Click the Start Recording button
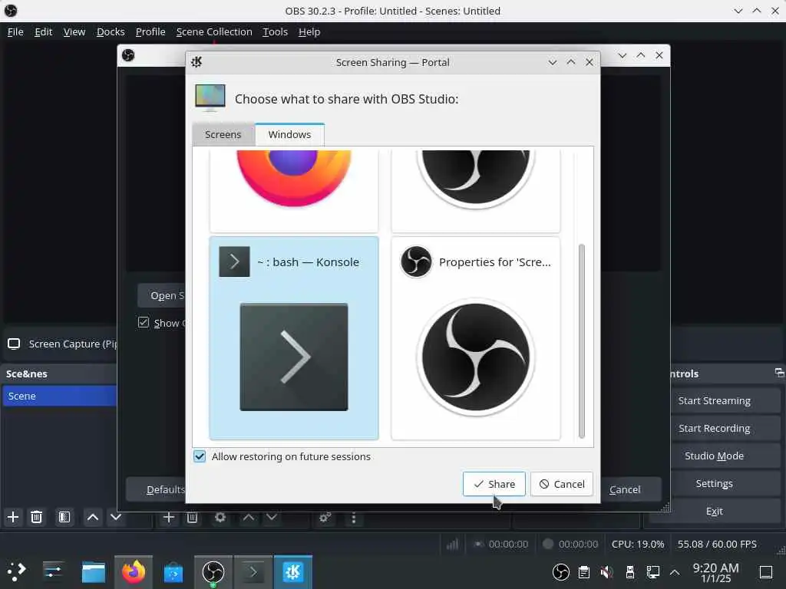 pyautogui.click(x=715, y=428)
